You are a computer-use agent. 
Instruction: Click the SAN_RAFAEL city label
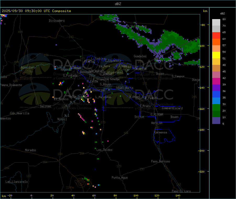(96, 71)
